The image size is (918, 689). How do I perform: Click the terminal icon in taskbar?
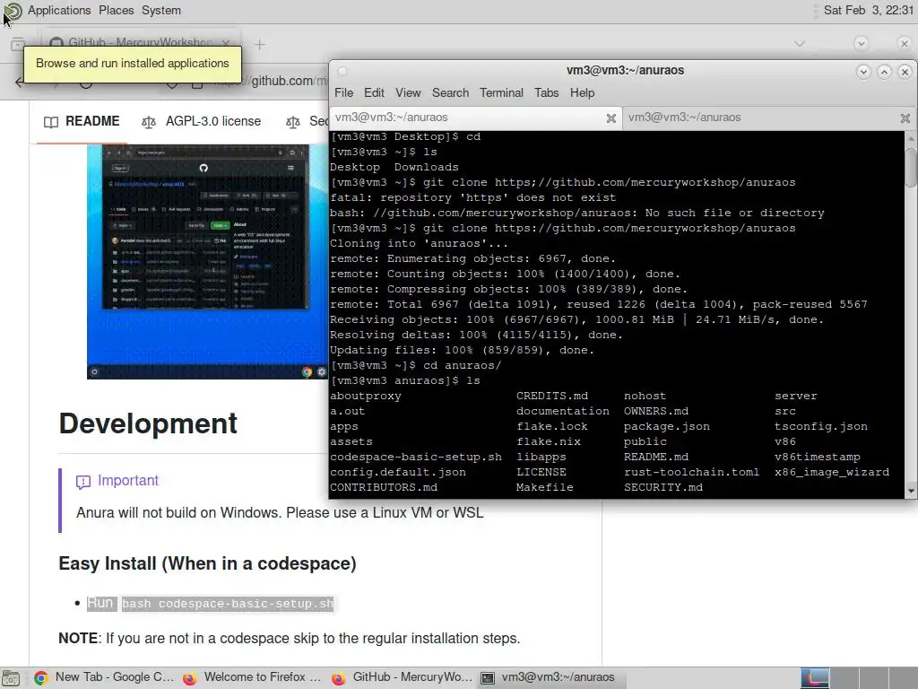pyautogui.click(x=487, y=678)
